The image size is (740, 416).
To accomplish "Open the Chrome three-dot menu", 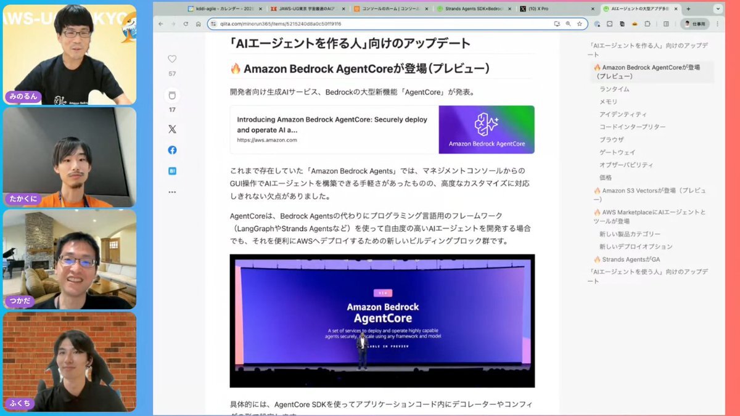I will tap(718, 23).
